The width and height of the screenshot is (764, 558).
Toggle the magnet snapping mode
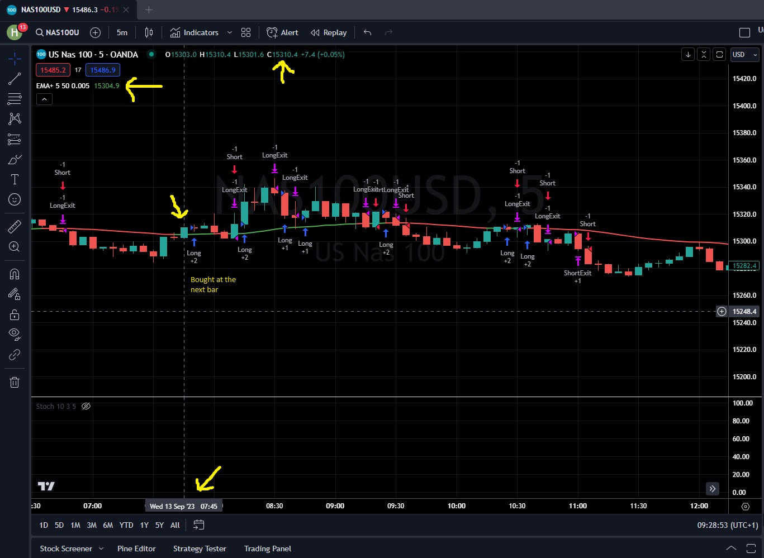[15, 274]
